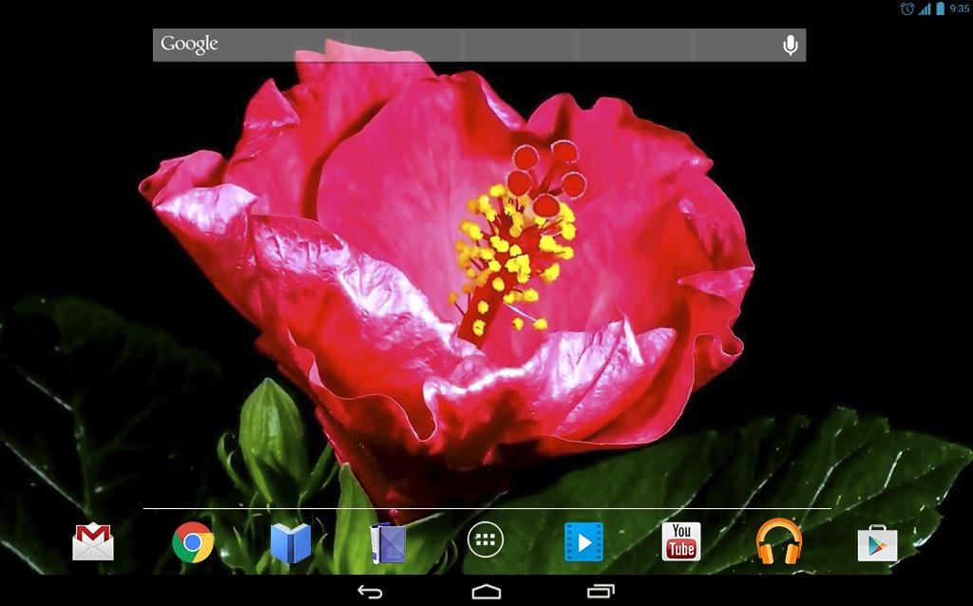Open Google Play Books
Screen dimensions: 973x606
[291, 542]
